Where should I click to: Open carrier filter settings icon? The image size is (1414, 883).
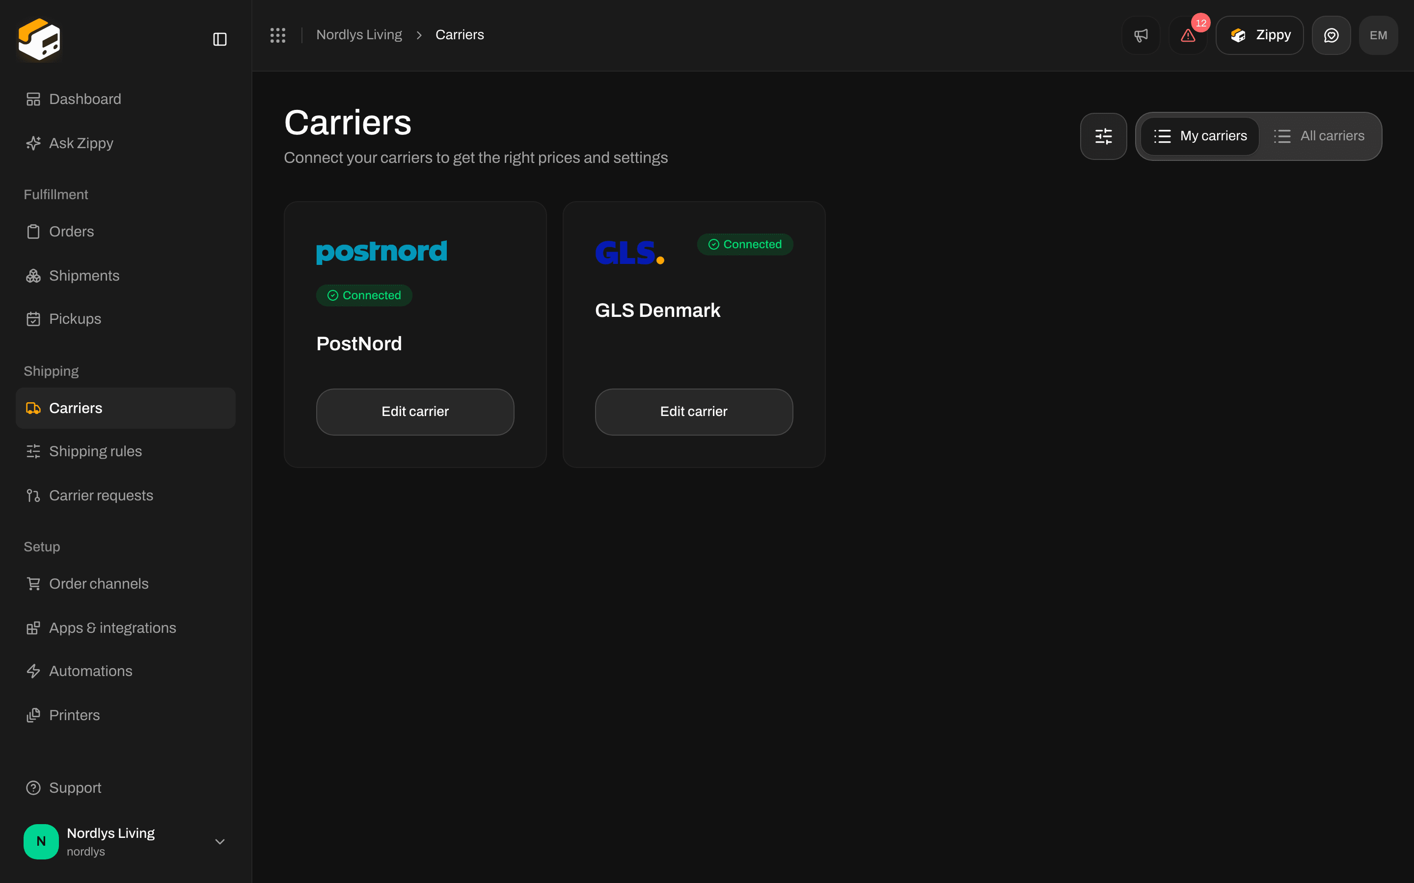pos(1103,136)
